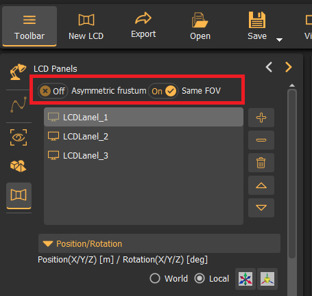The image size is (312, 296).
Task: Move selected panel down in list
Action: click(261, 208)
